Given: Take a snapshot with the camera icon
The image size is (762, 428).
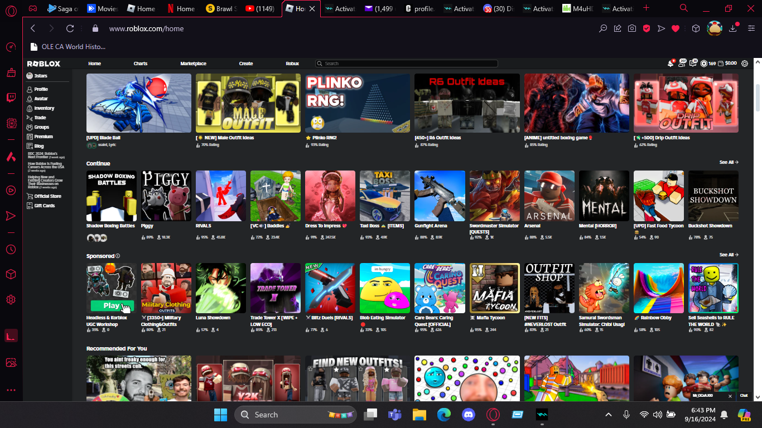Looking at the screenshot, I should tap(632, 28).
